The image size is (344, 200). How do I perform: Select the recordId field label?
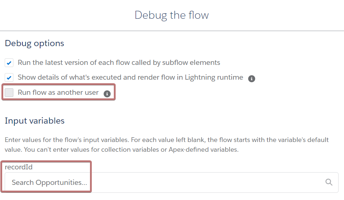19,167
